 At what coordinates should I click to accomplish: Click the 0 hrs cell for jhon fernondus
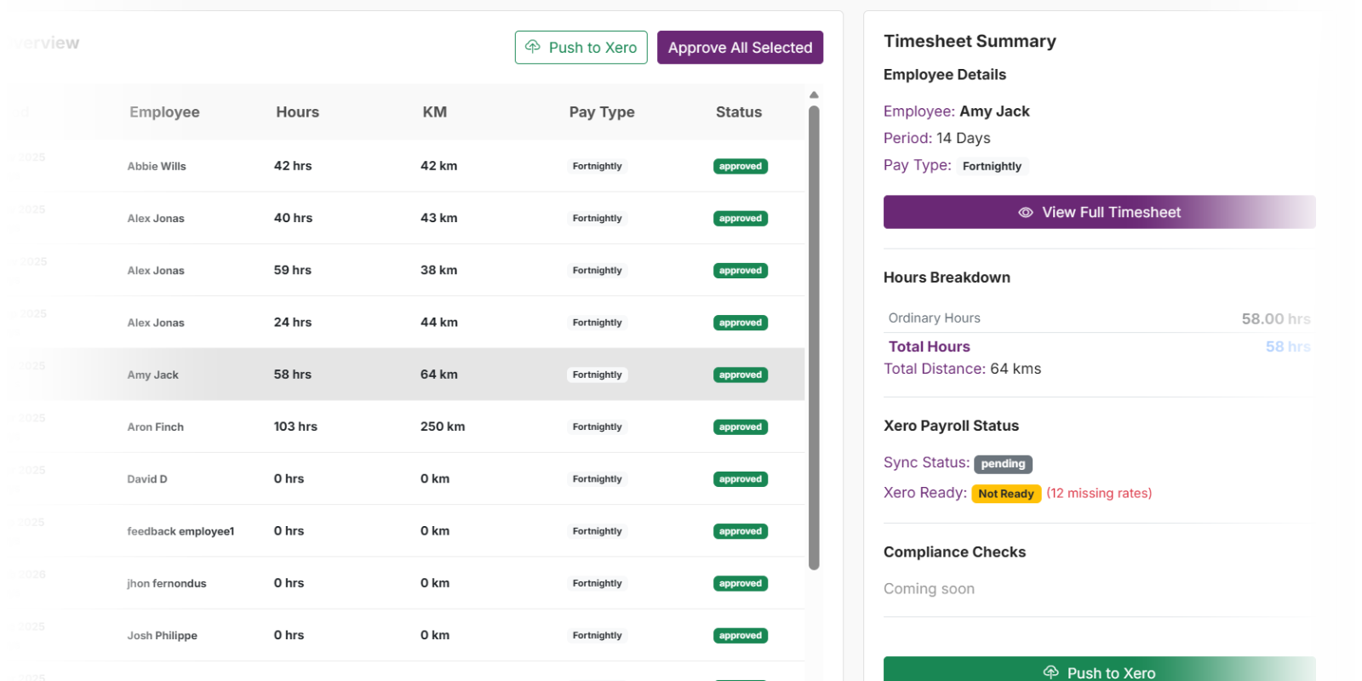coord(289,582)
